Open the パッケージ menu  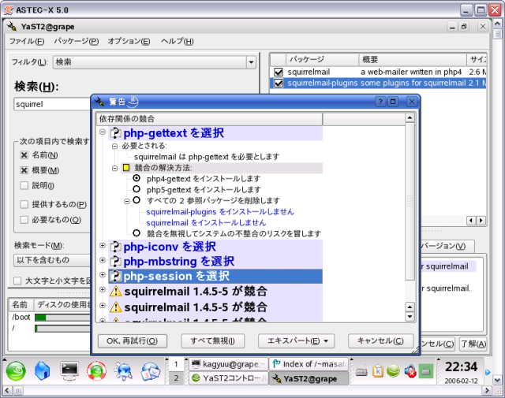[77, 41]
